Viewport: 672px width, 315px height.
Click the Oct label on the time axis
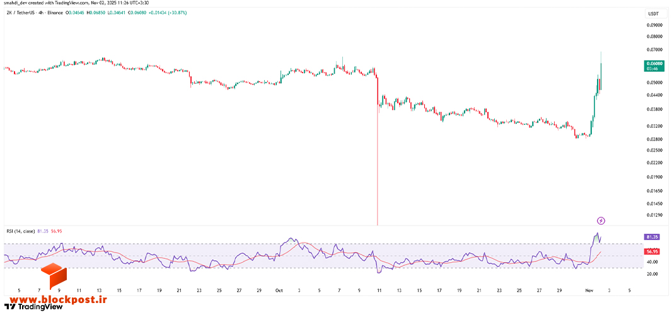pos(279,290)
